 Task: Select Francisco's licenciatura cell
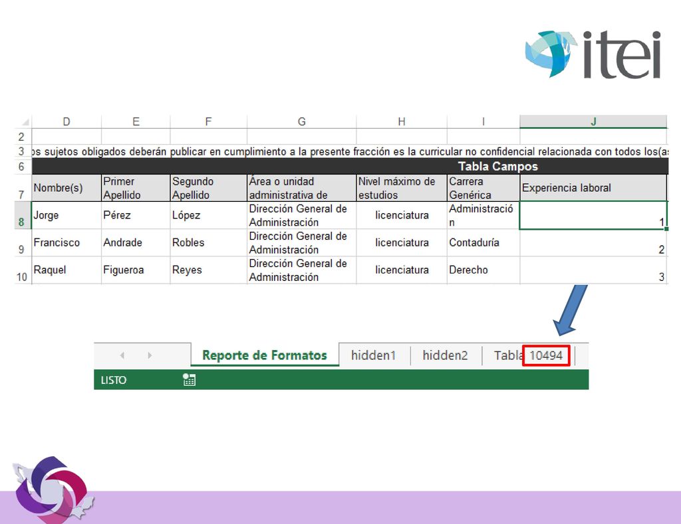pos(402,242)
